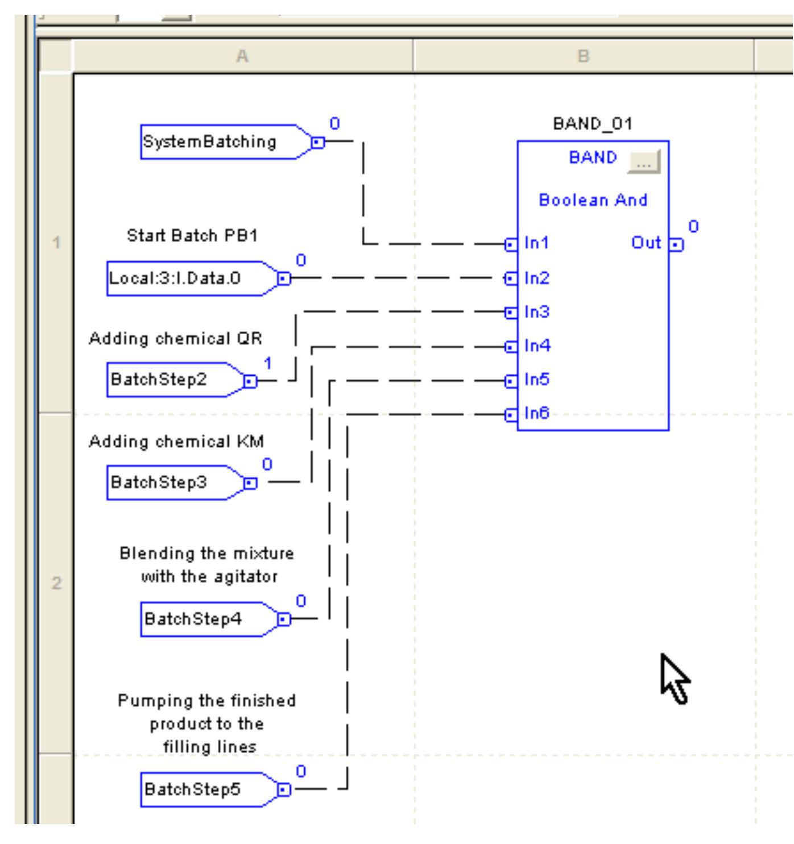Select the 'Pumping the finished product' comment
This screenshot has height=844, width=794.
coord(207,724)
